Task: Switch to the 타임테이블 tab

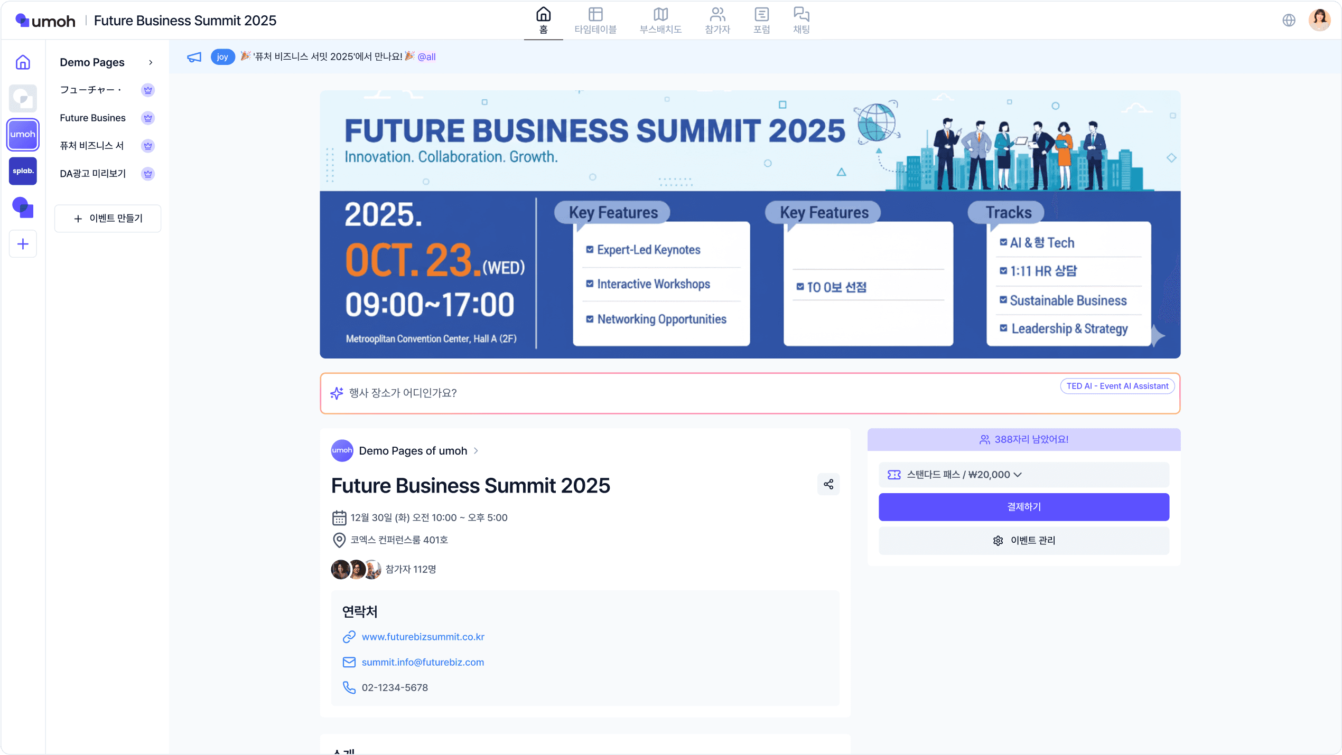Action: coord(595,21)
